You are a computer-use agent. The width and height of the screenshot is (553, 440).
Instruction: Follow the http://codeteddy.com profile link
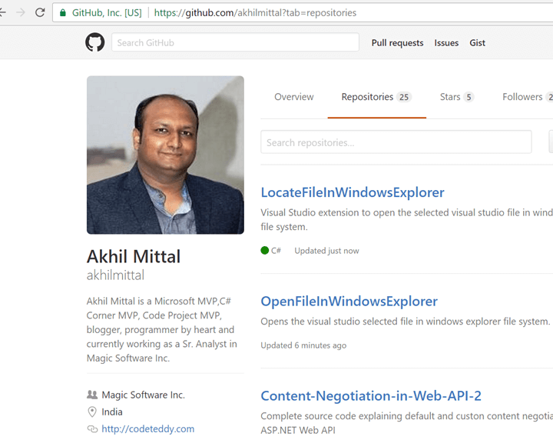pos(147,429)
